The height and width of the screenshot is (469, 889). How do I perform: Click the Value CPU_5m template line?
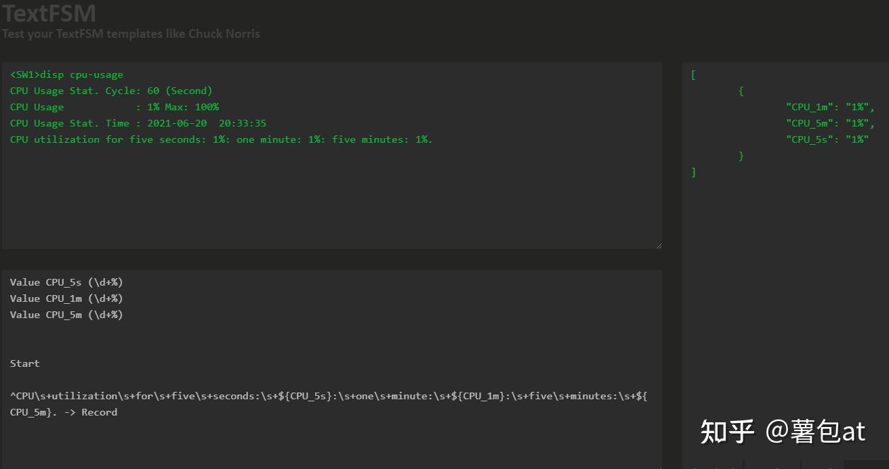pyautogui.click(x=66, y=315)
